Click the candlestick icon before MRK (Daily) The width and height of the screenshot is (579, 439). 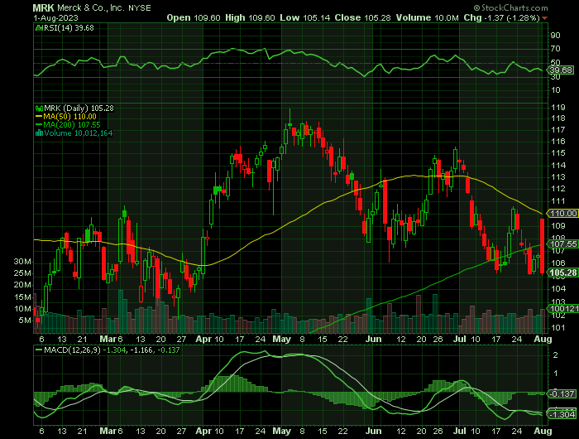click(x=39, y=109)
